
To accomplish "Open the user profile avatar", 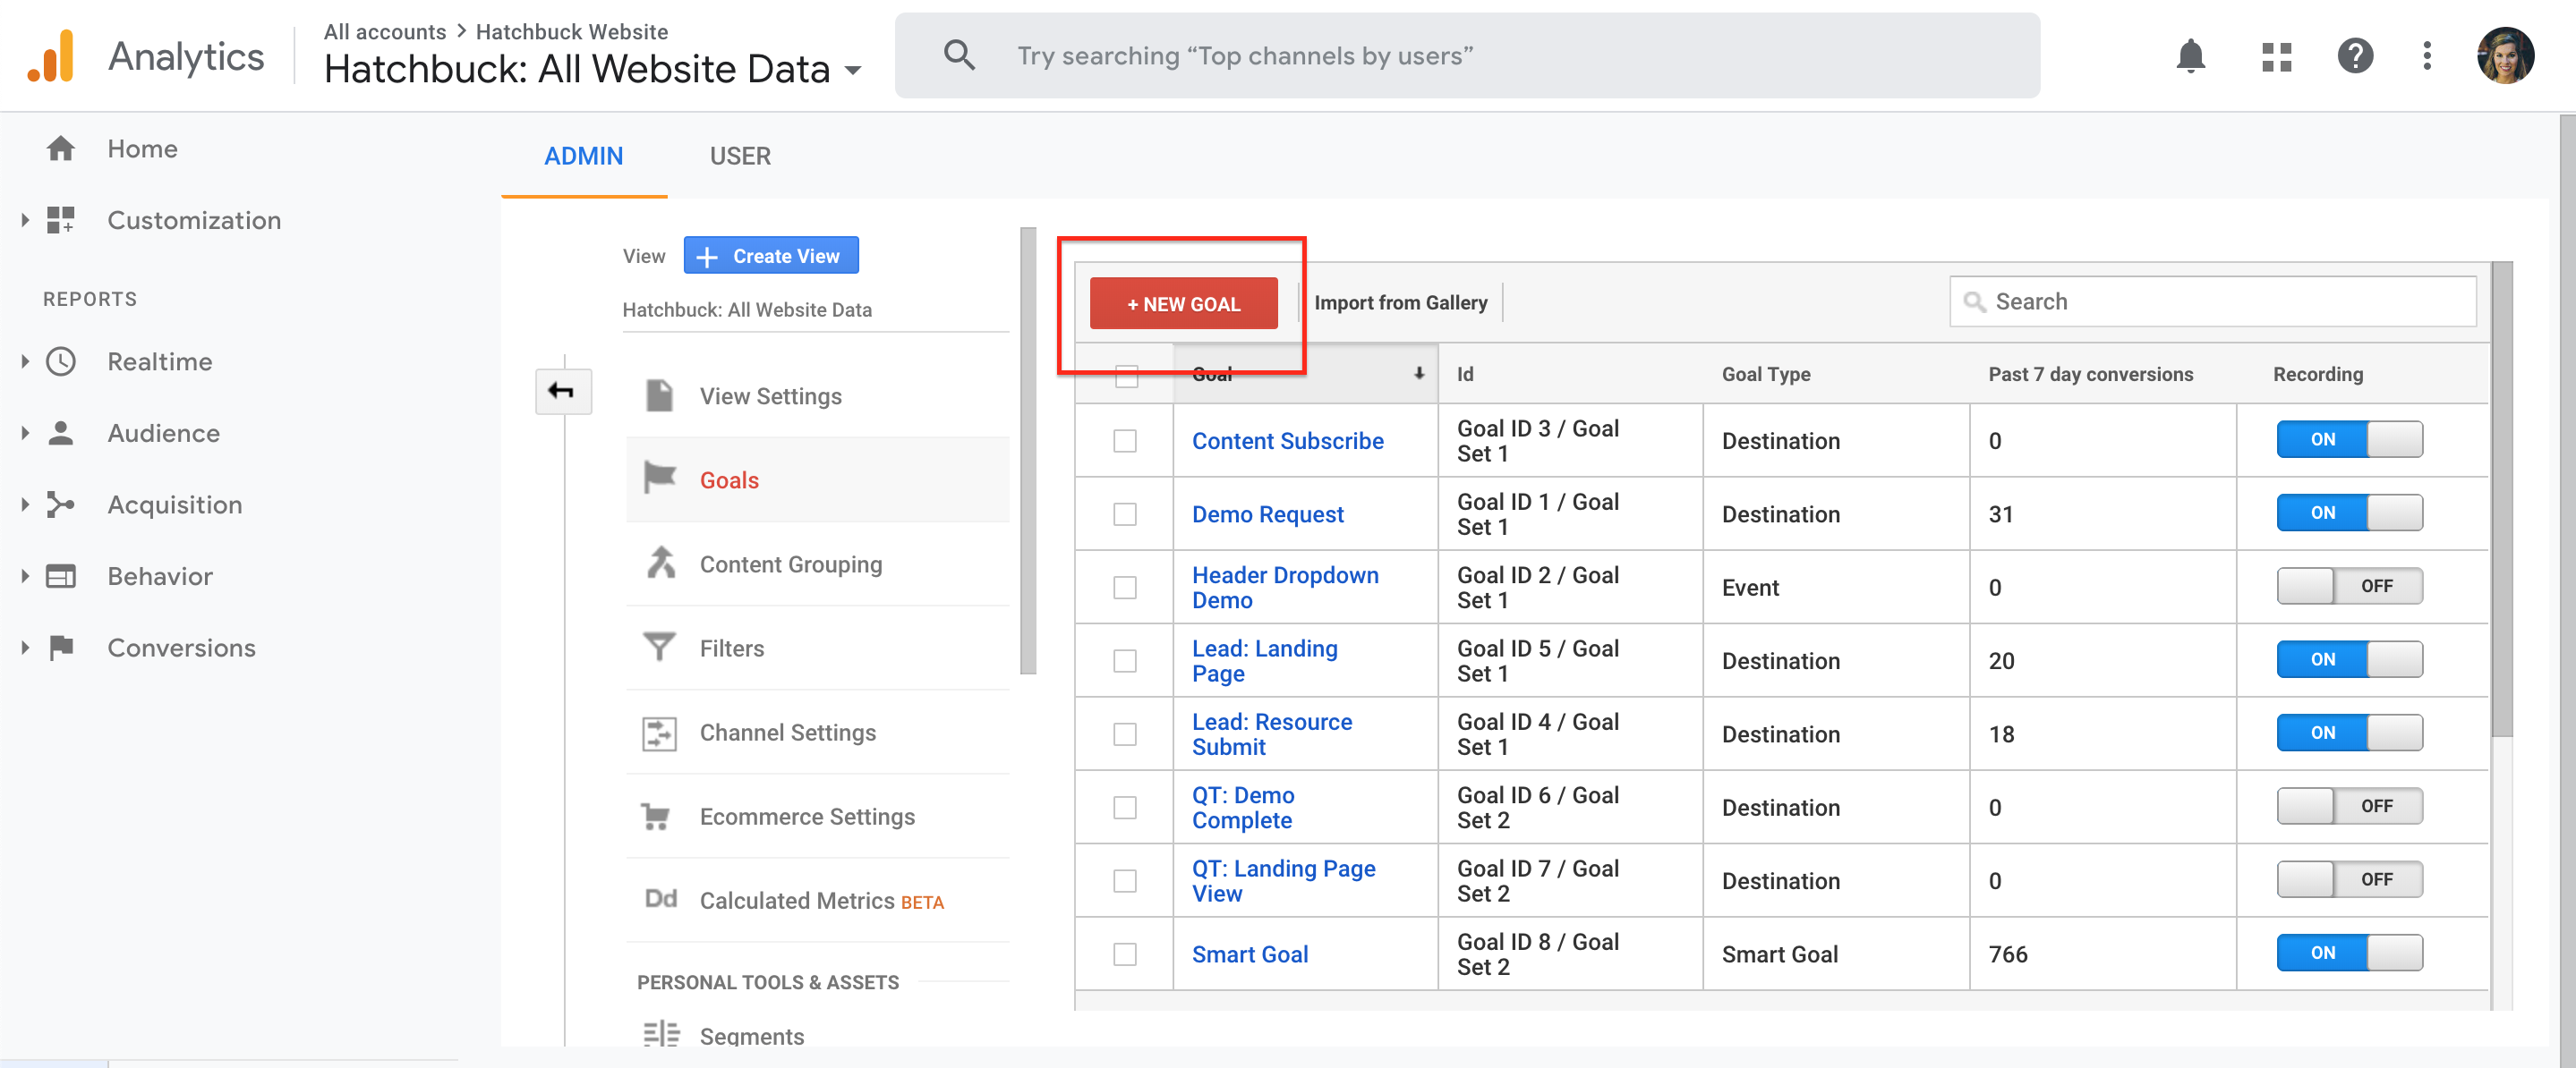I will [2505, 56].
